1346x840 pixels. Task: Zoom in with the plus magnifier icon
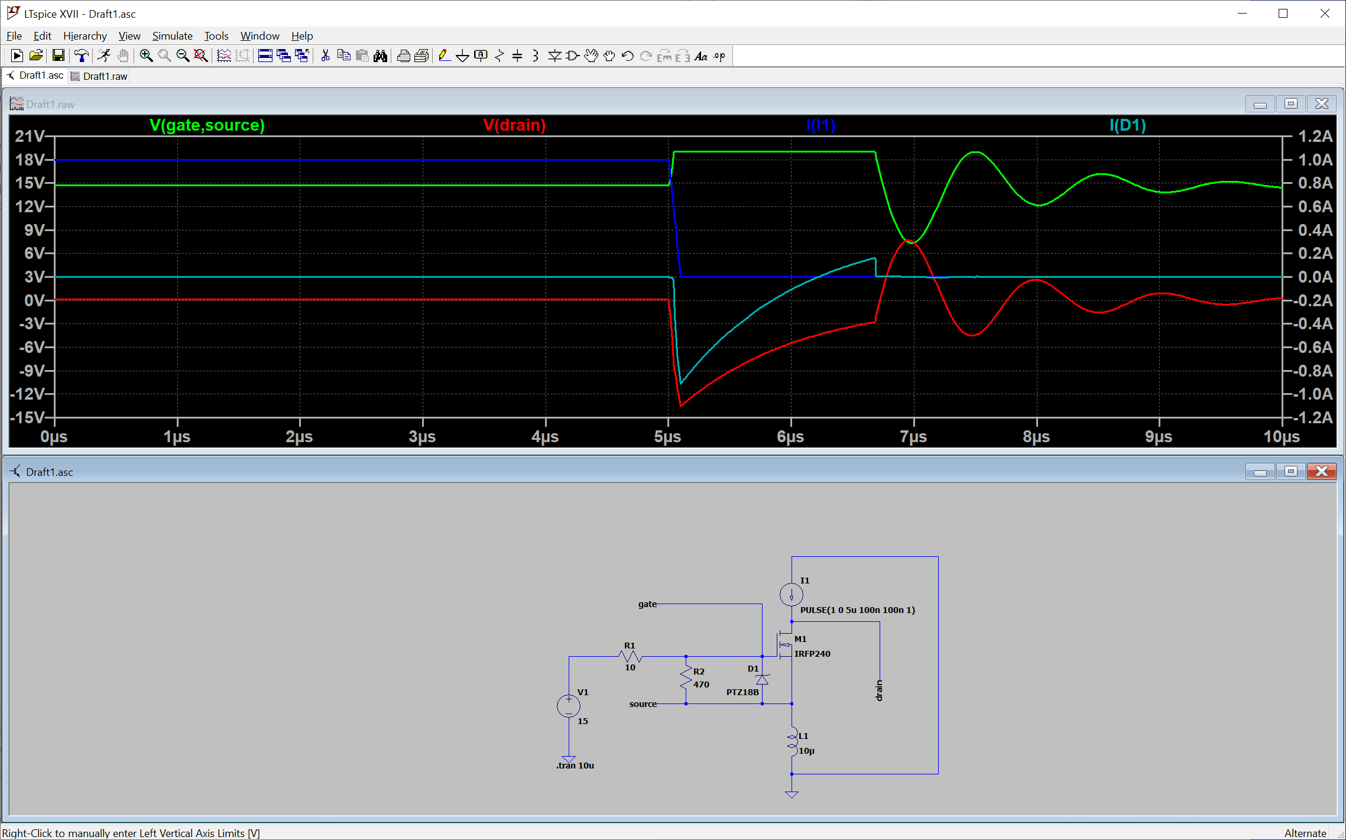pos(145,56)
